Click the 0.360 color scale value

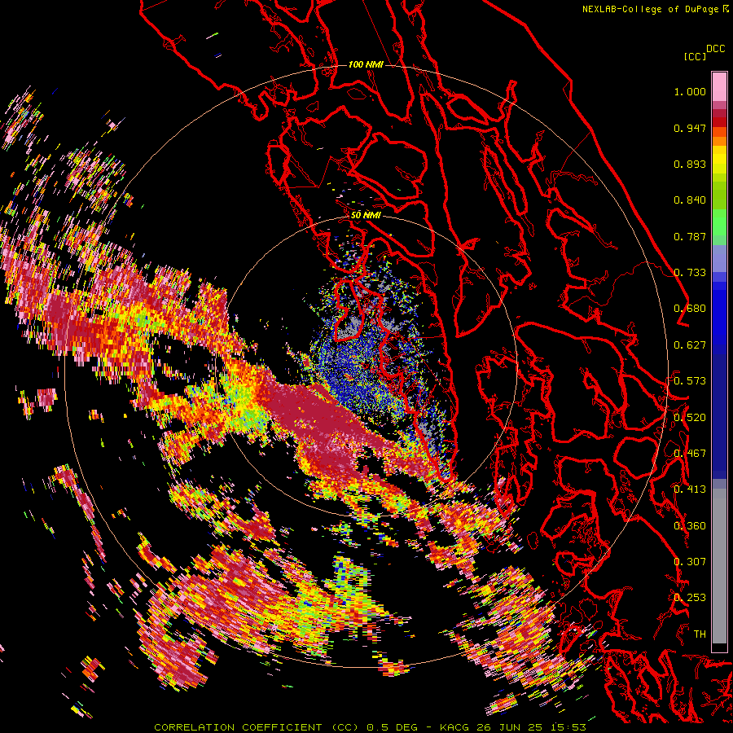click(x=690, y=526)
